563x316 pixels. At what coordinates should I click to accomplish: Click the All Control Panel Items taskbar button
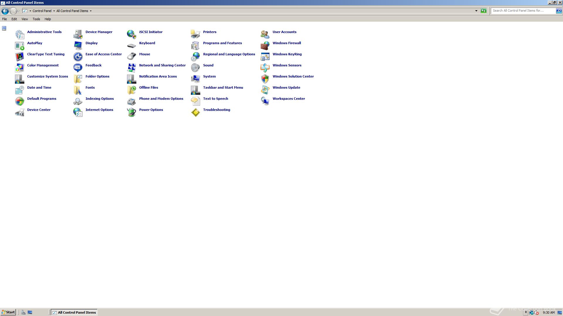(x=74, y=312)
